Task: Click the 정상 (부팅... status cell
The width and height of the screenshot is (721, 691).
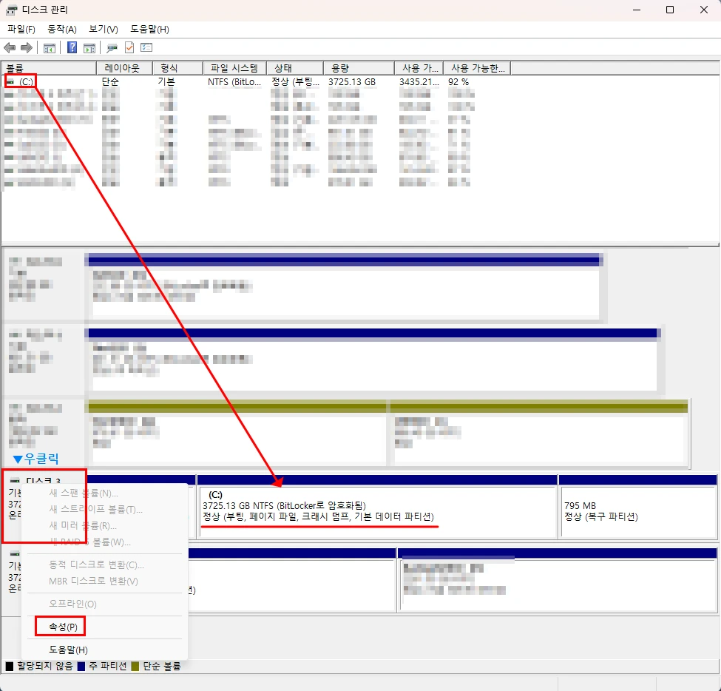Action: tap(295, 82)
